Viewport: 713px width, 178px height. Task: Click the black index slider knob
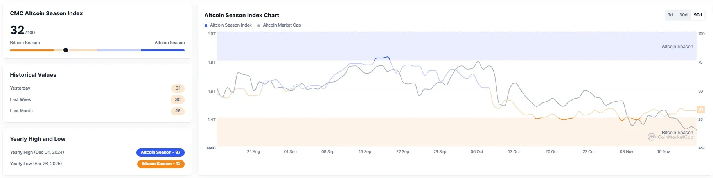click(66, 50)
